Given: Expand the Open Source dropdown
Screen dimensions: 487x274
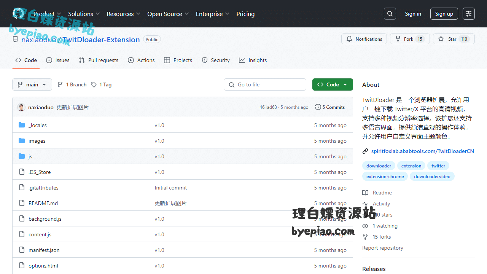Looking at the screenshot, I should coord(168,14).
